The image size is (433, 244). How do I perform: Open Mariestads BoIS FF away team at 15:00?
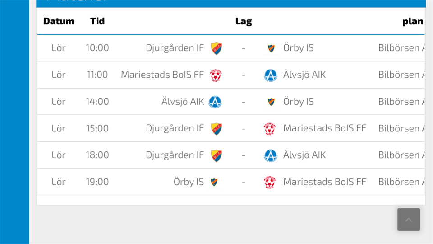pyautogui.click(x=325, y=128)
